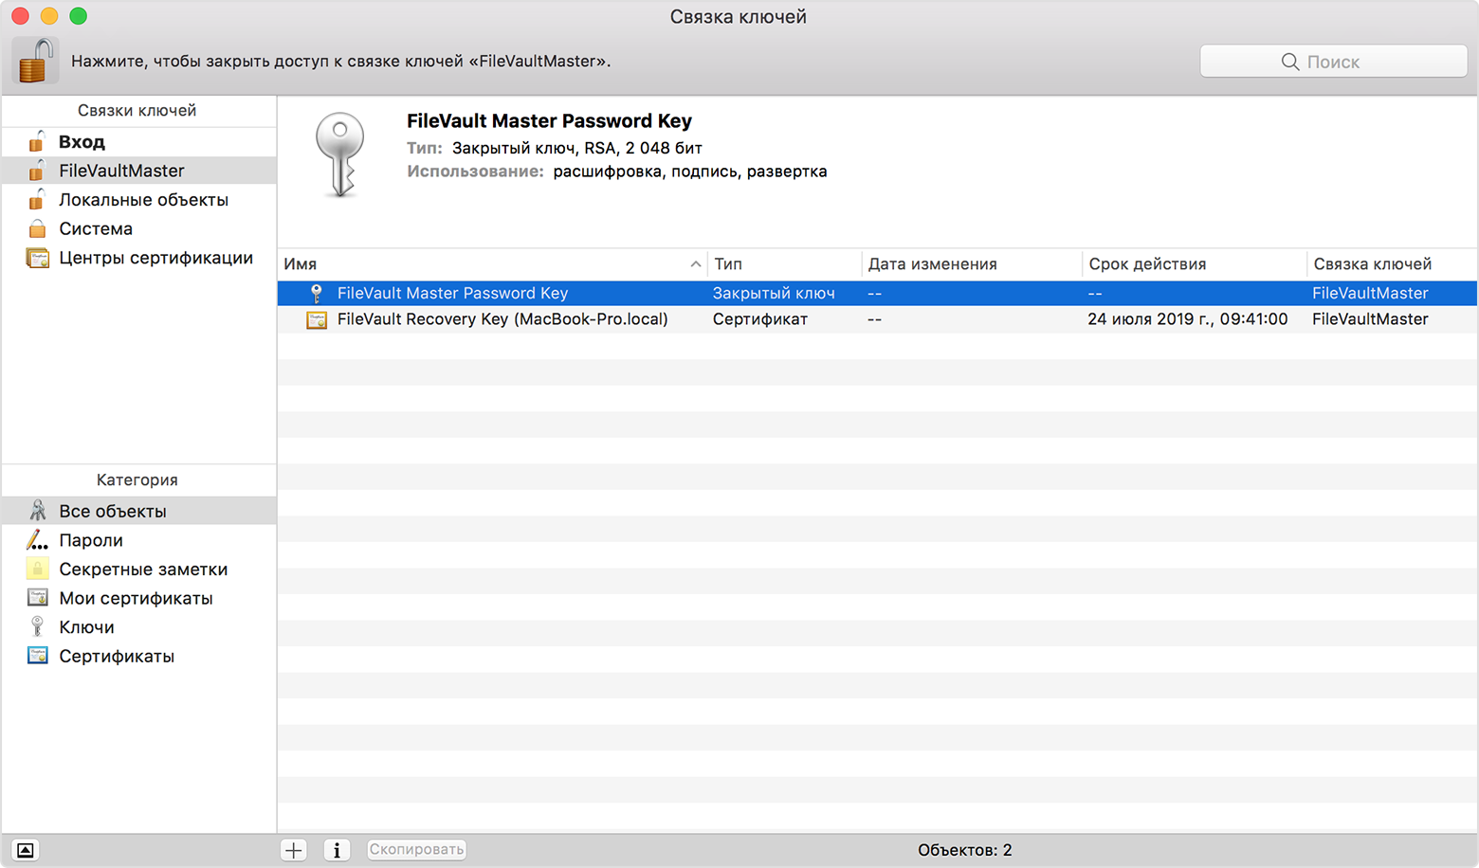The height and width of the screenshot is (868, 1479).
Task: Select Центры сертификации keychain
Action: click(x=138, y=258)
